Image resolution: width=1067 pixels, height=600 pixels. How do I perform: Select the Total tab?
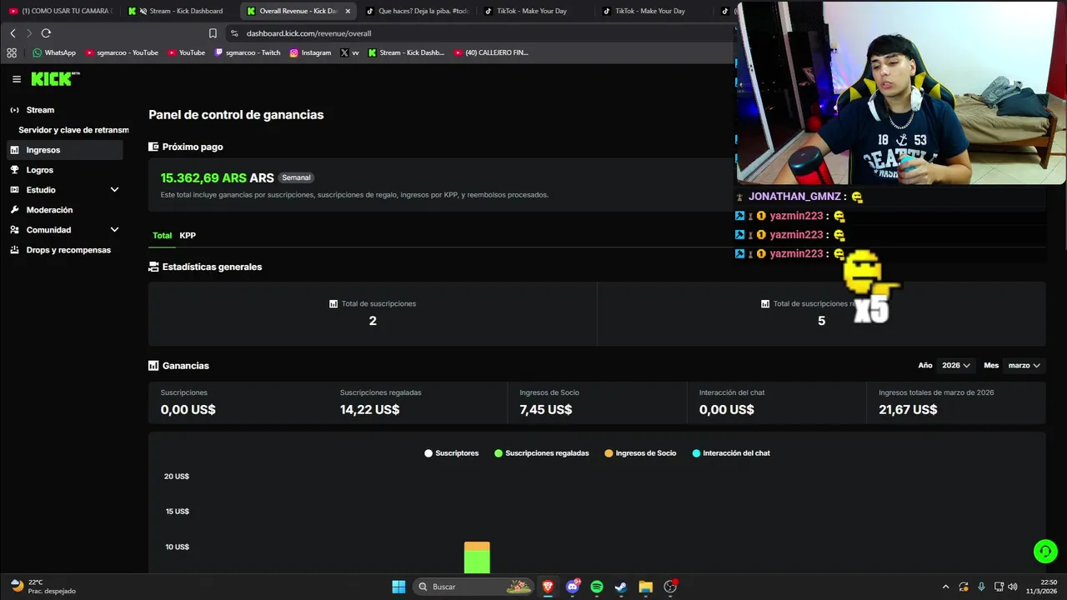point(162,236)
